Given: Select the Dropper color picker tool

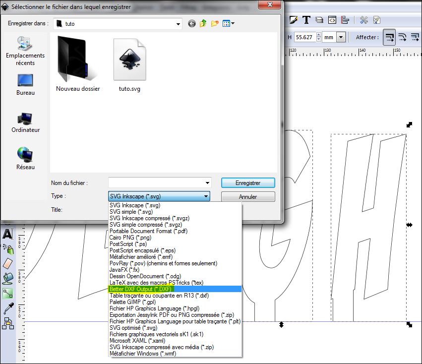Looking at the screenshot, I should coord(8,308).
